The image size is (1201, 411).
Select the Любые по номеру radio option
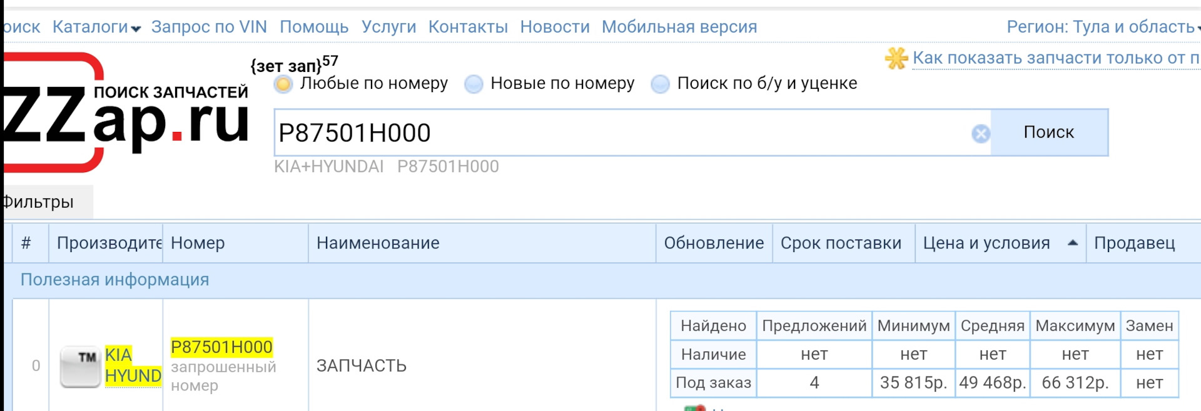click(283, 84)
